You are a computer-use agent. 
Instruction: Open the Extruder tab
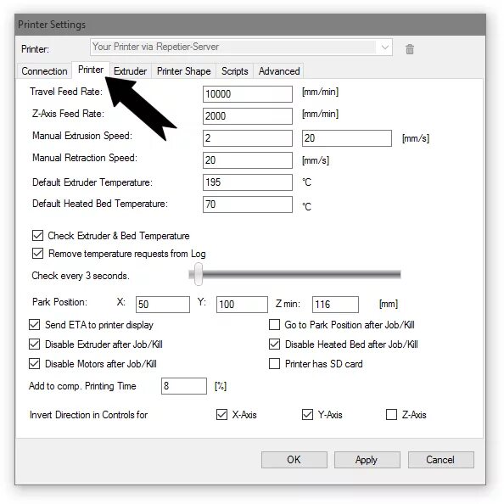(130, 71)
